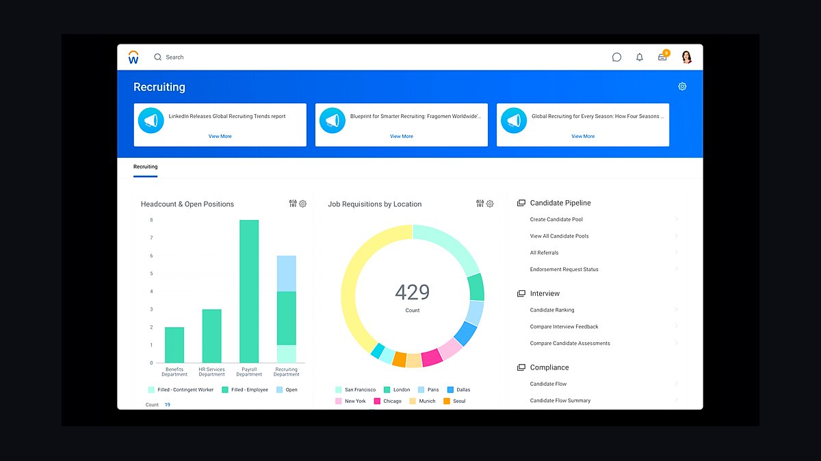Open LinkedIn Releases Global Recruiting Trends title
The width and height of the screenshot is (821, 461).
[x=227, y=116]
